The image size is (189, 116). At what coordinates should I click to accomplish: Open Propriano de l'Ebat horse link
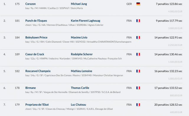37,105
